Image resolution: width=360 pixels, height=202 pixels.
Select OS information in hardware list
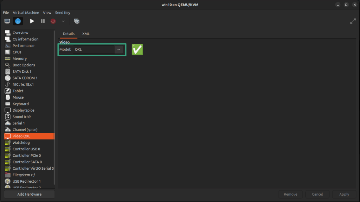pos(29,39)
